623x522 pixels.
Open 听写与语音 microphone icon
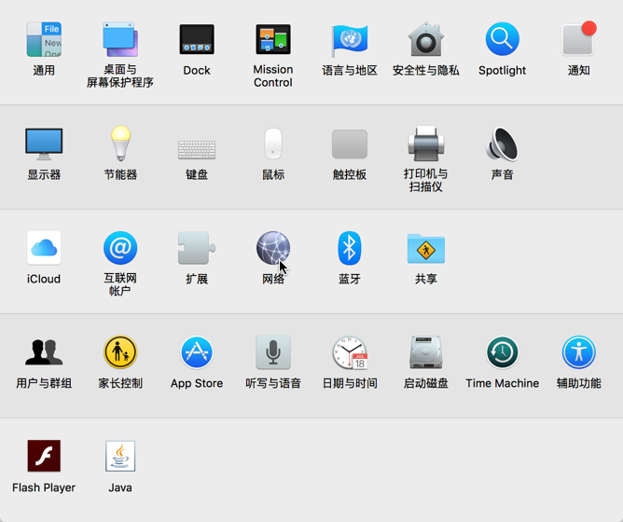click(273, 352)
